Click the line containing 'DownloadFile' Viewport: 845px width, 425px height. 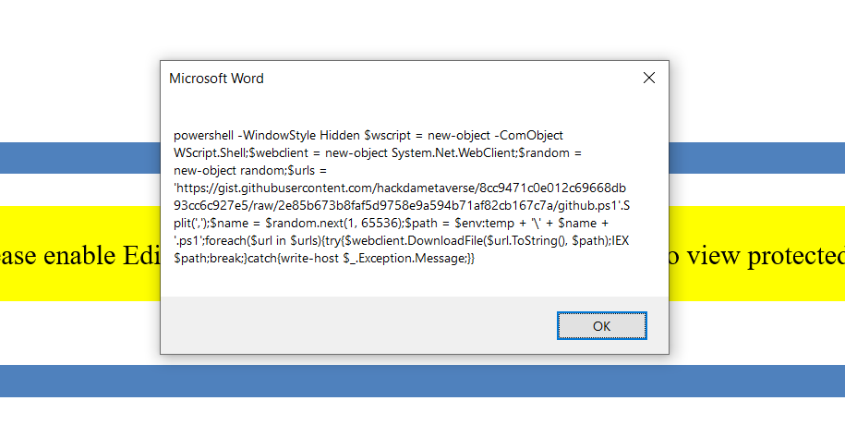(401, 240)
